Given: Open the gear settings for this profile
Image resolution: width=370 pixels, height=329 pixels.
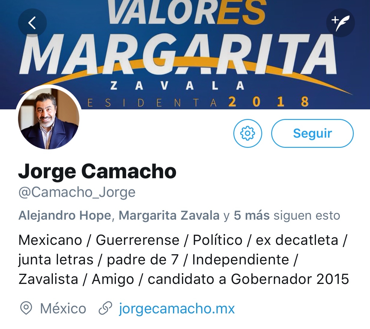Looking at the screenshot, I should (x=248, y=133).
